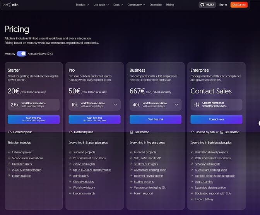Select the Monthly billing label
The height and width of the screenshot is (215, 260).
(x=10, y=53)
